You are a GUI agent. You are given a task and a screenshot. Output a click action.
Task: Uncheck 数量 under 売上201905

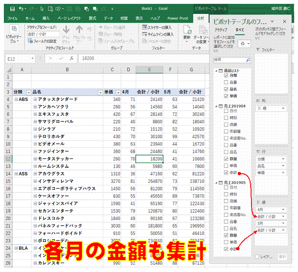[226, 235]
